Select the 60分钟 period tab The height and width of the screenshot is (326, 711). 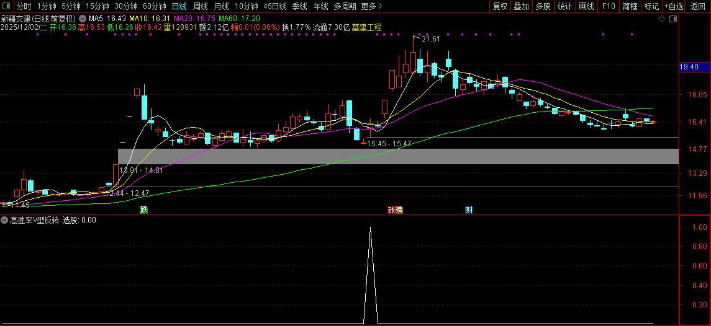click(155, 6)
